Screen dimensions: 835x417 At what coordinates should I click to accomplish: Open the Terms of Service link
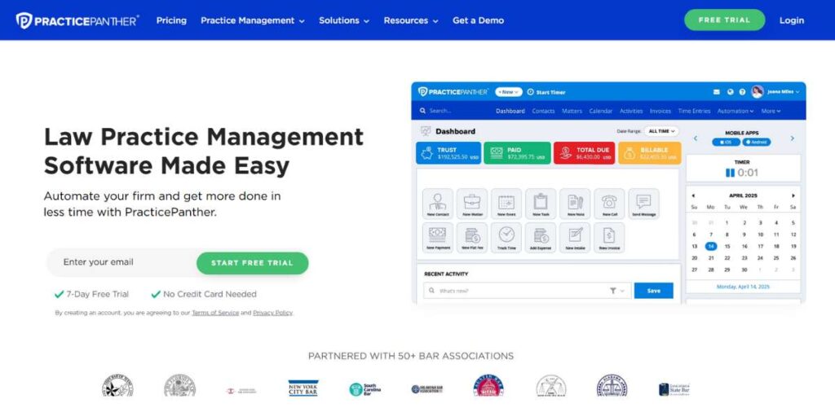215,313
